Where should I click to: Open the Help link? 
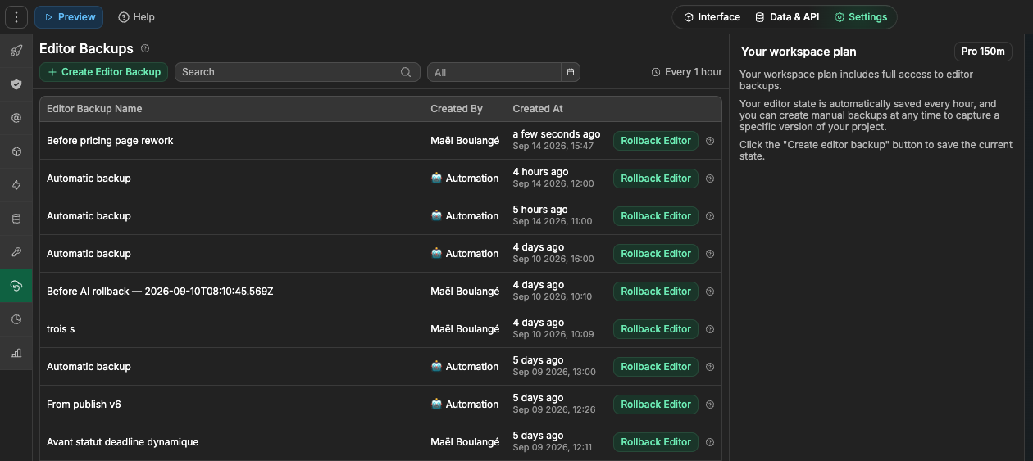tap(136, 17)
